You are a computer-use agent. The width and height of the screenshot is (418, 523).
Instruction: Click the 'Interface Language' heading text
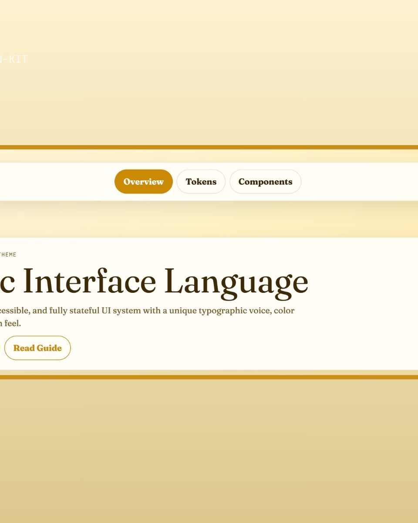click(x=166, y=282)
